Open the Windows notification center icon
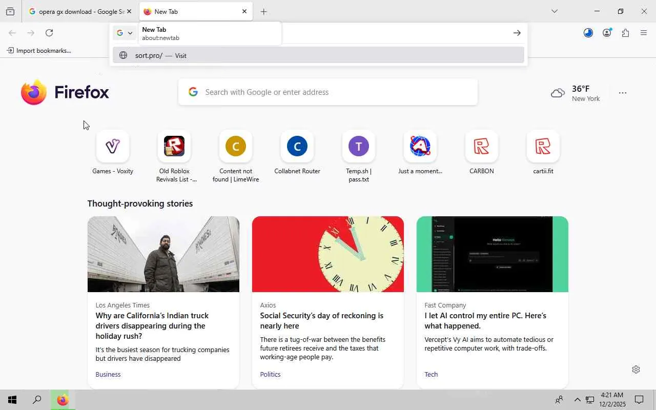This screenshot has width=656, height=410. 640,400
